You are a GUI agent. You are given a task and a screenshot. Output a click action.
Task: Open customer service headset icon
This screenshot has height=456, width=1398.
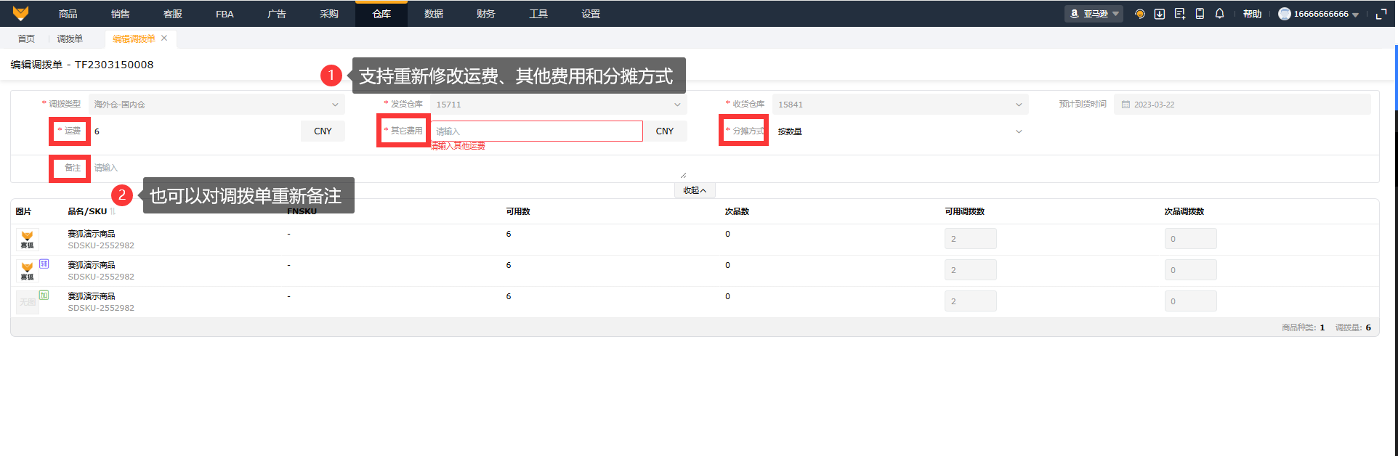tap(1140, 14)
